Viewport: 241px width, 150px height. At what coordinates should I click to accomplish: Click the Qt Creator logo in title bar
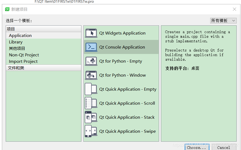[x=7, y=9]
